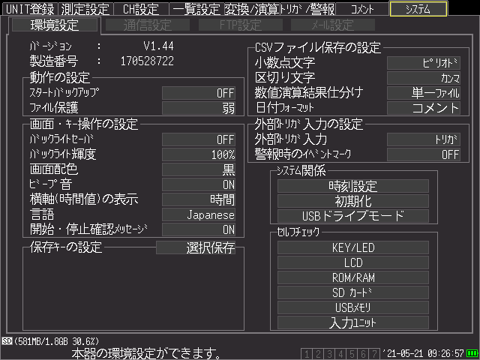The height and width of the screenshot is (360, 480).
Task: Change 小数点文字 ピリオド setting
Action: click(424, 63)
